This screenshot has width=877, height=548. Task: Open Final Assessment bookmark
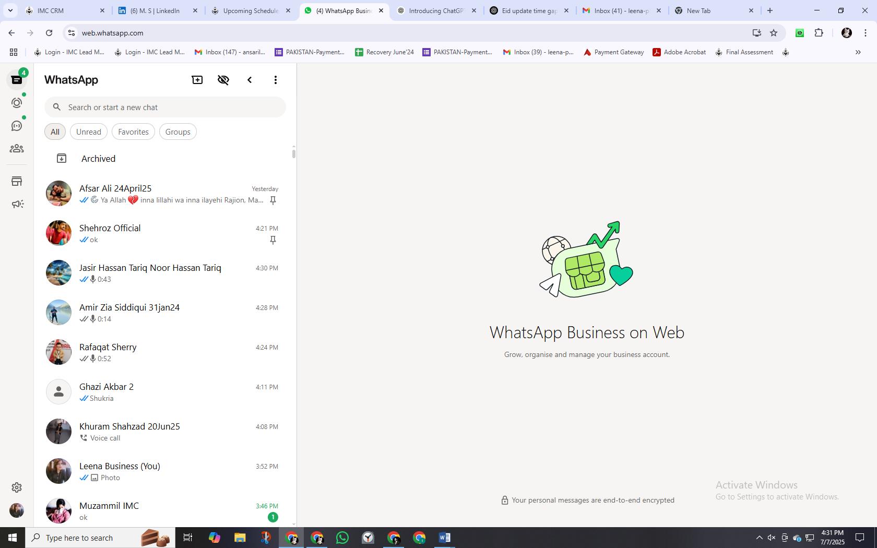744,52
